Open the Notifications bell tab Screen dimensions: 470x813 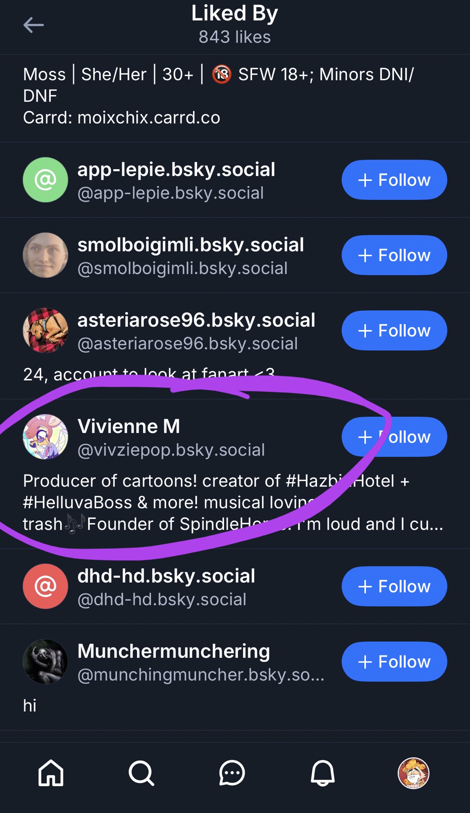322,773
